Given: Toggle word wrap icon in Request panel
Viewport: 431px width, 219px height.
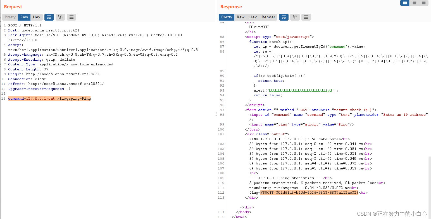Looking at the screenshot, I should [x=49, y=17].
